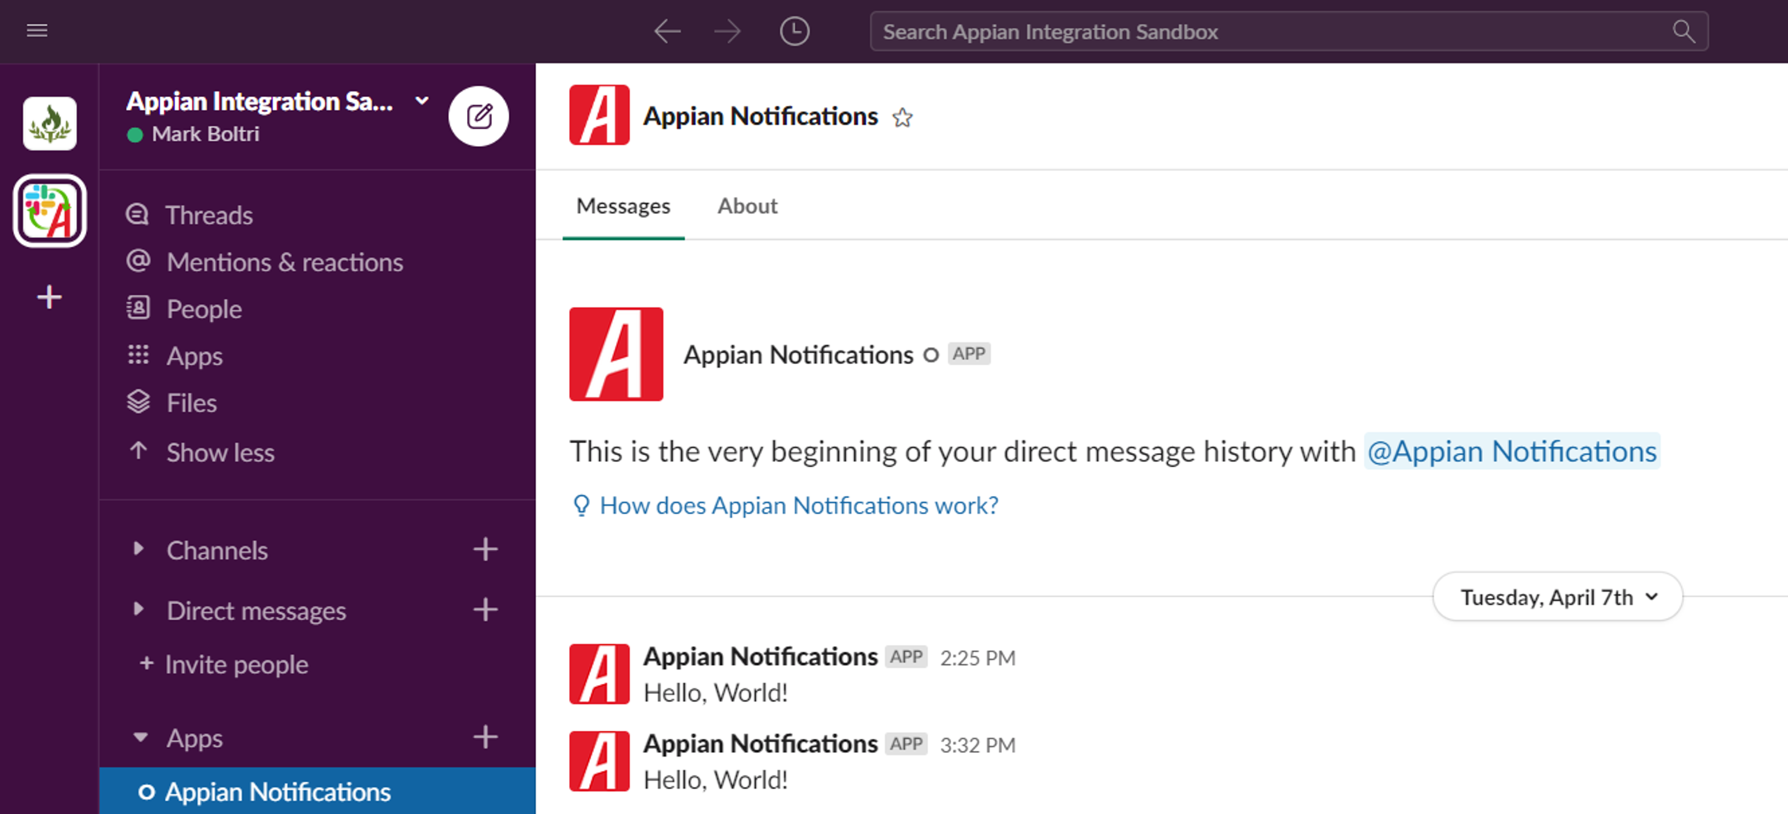
Task: Start a new direct message via plus
Action: tap(485, 610)
